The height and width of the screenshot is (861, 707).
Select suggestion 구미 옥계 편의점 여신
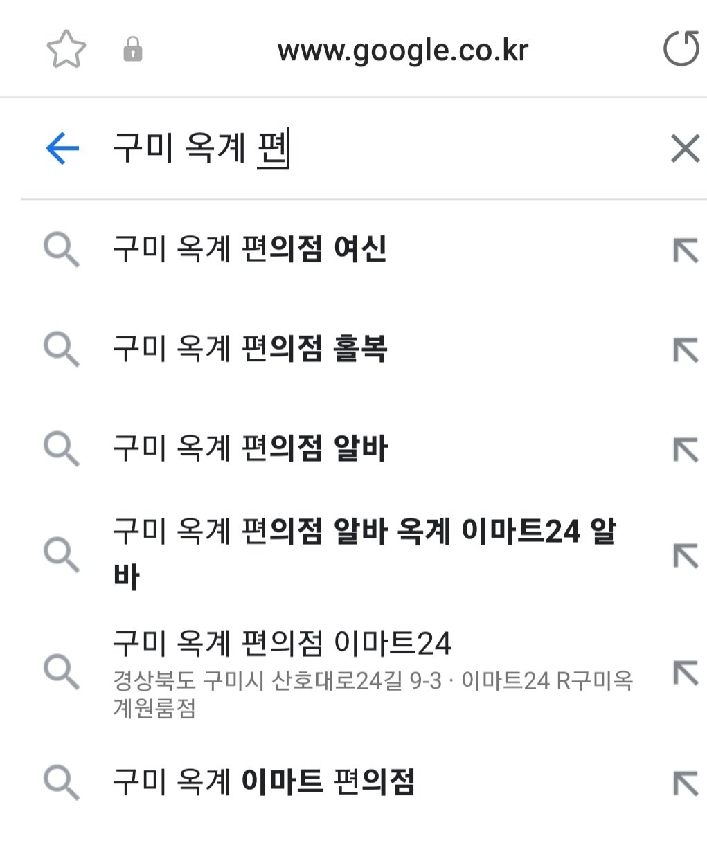pos(250,248)
